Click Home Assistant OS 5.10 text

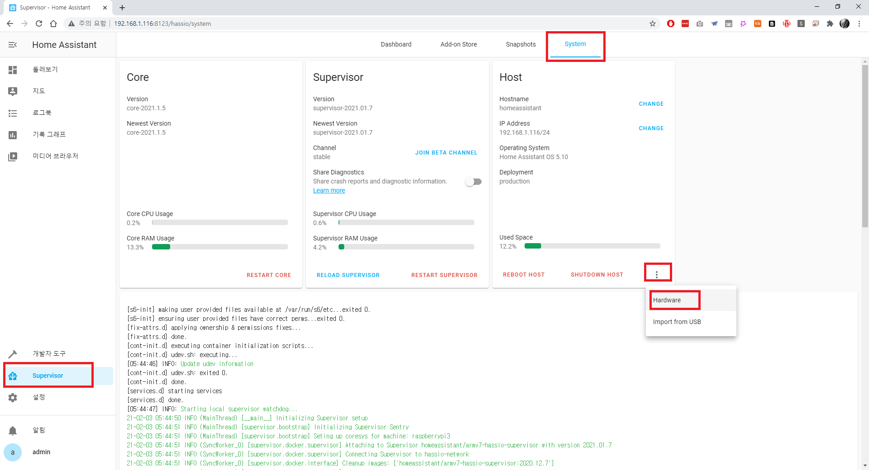coord(534,157)
